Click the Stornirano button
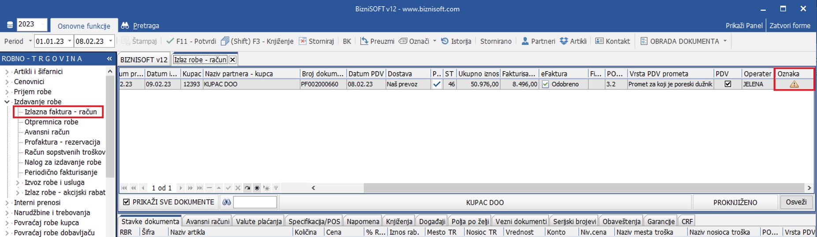Viewport: 817px width, 237px height. 496,41
